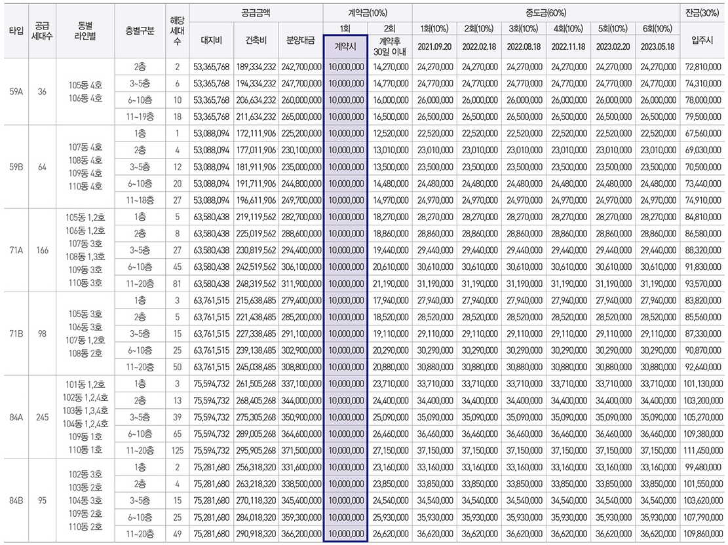Click the 59B type cell
728x545 pixels.
(x=16, y=166)
